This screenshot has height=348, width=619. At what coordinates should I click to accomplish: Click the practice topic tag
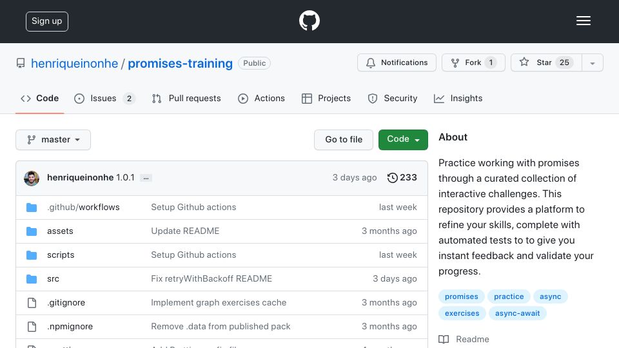(509, 296)
